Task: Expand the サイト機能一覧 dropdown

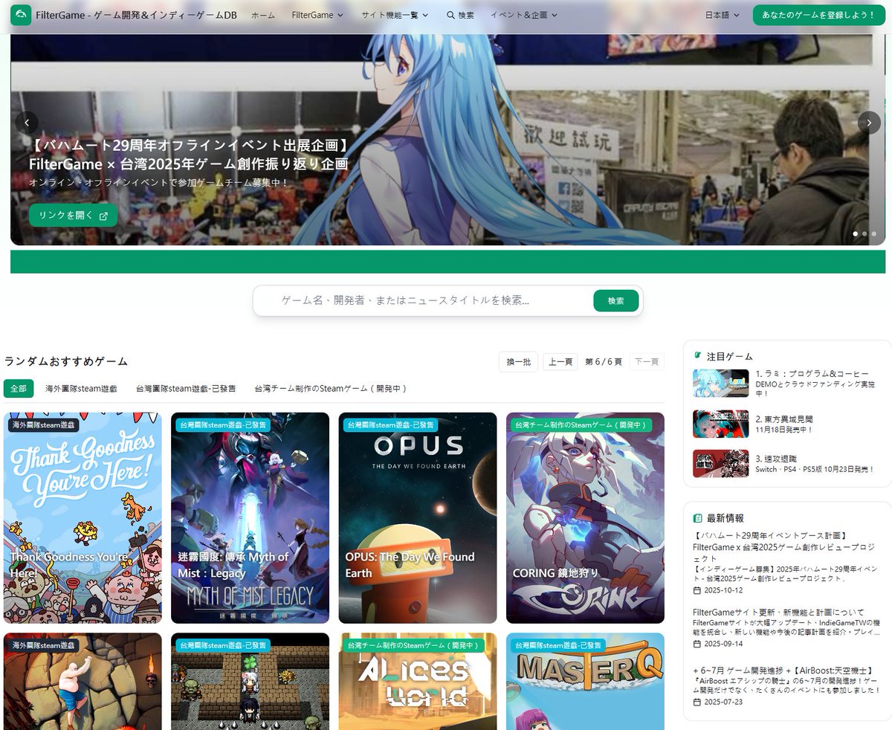Action: (395, 15)
